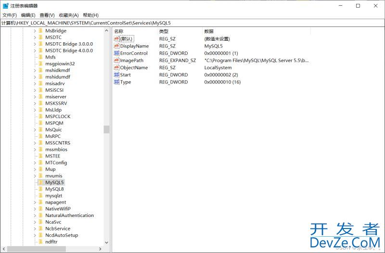
Task: Click the ImagePath value icon
Action: pyautogui.click(x=116, y=60)
